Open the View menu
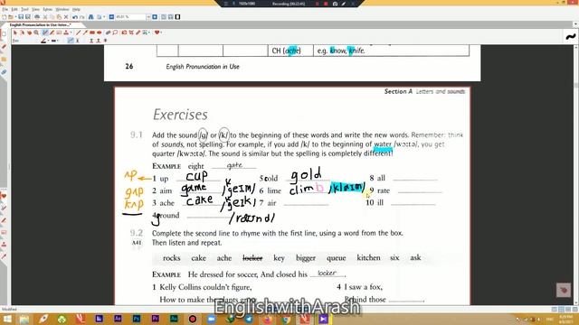 (x=36, y=9)
